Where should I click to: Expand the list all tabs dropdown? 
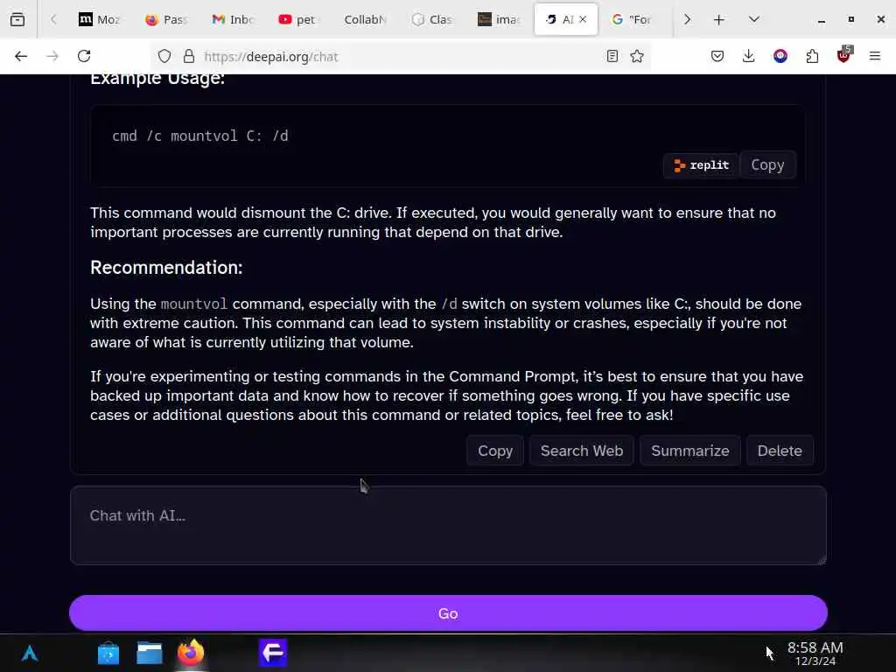pyautogui.click(x=753, y=19)
